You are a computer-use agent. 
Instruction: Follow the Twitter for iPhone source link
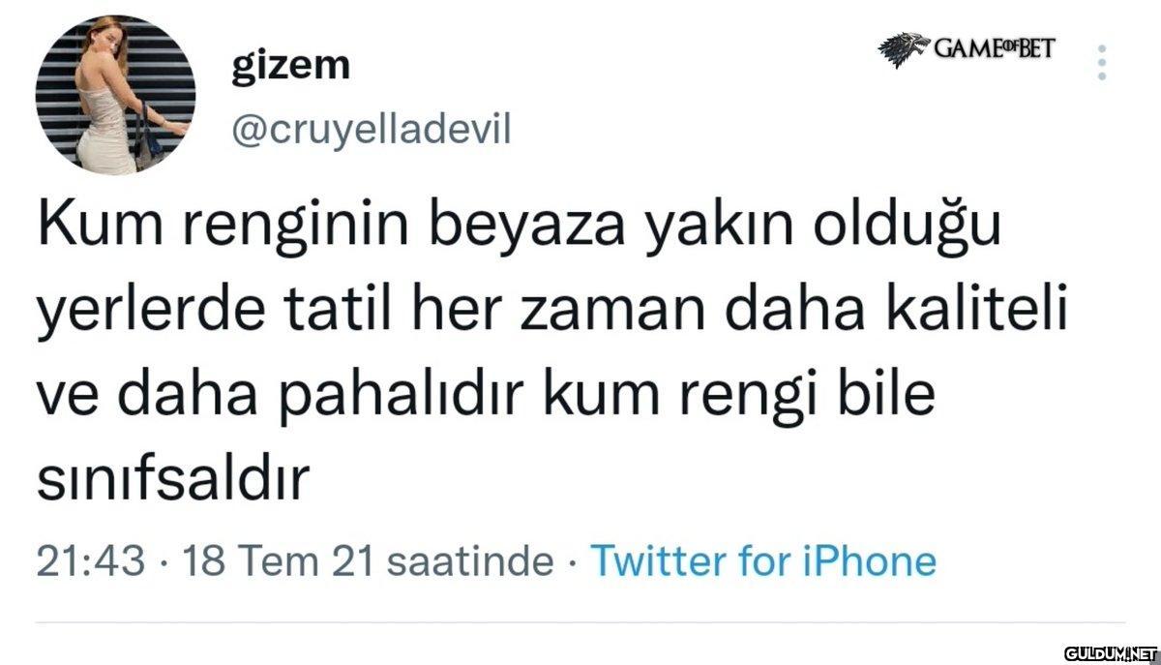pyautogui.click(x=762, y=561)
